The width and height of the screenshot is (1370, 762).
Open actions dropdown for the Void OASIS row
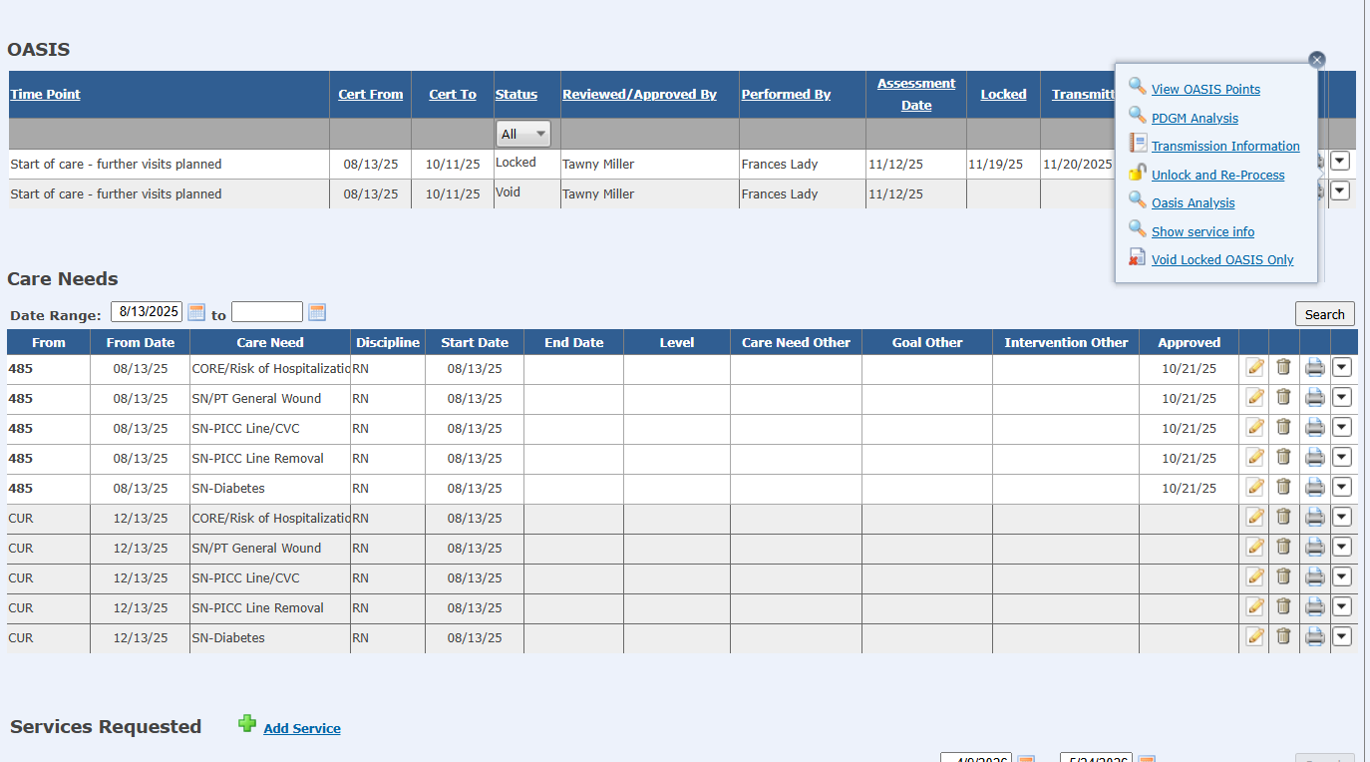click(x=1340, y=190)
